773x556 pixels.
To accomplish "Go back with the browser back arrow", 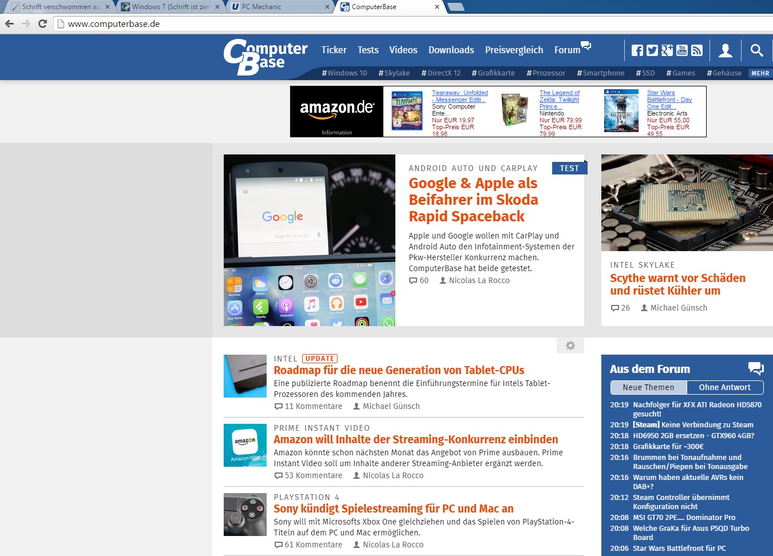I will pos(9,23).
